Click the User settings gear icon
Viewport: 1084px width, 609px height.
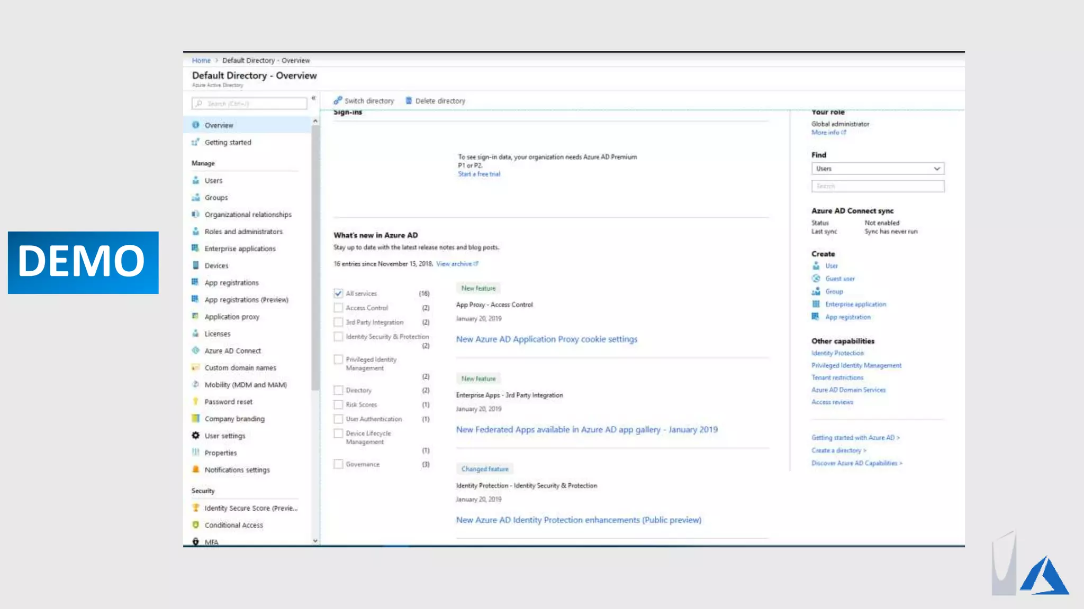tap(195, 436)
